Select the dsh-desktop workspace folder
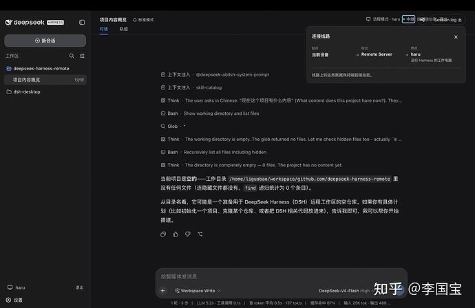Viewport: 475px width, 308px height. 23,91
